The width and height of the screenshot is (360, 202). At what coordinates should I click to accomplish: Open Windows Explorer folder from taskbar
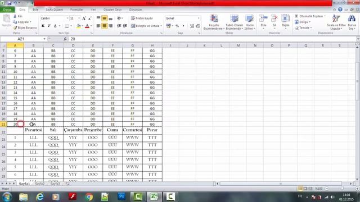point(24,197)
